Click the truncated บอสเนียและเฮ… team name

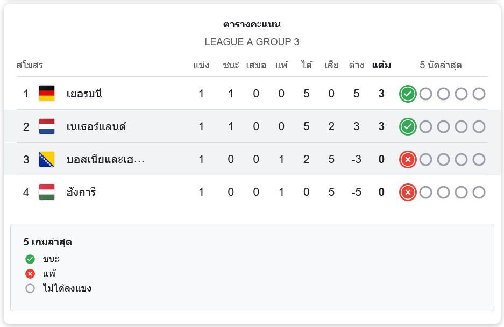point(105,160)
